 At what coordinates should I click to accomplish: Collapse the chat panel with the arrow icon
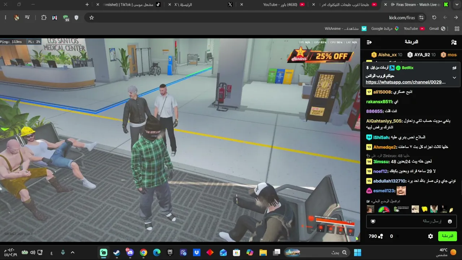[369, 42]
